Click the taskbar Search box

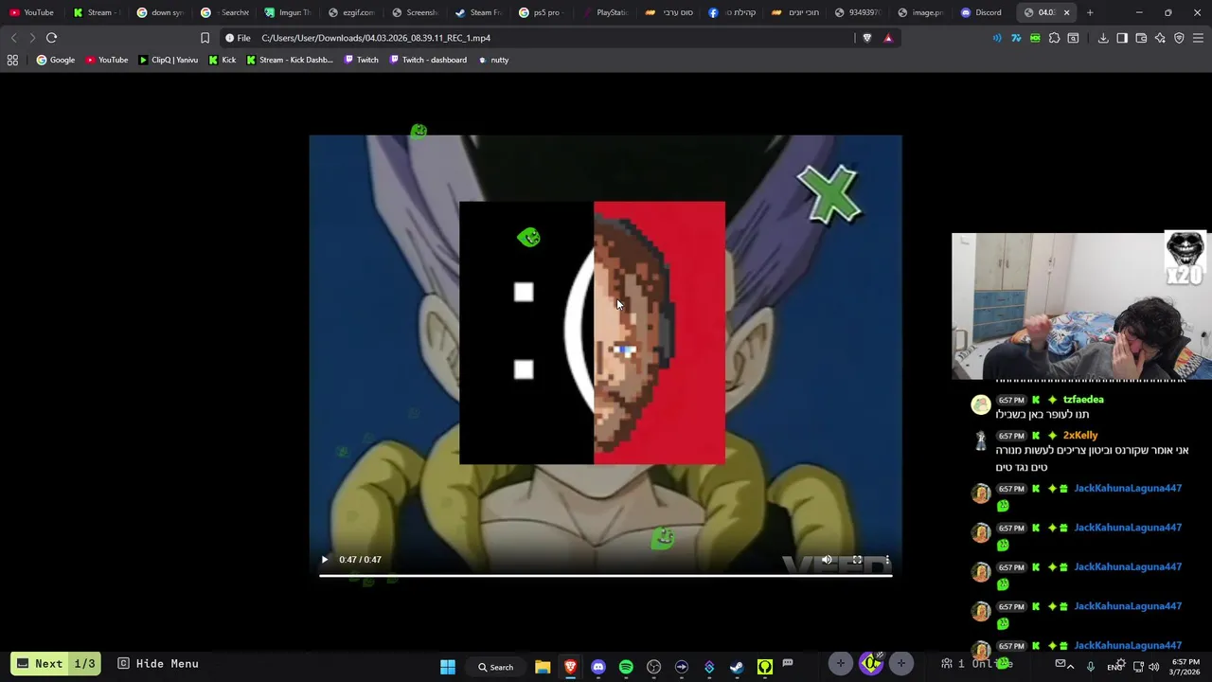click(495, 667)
